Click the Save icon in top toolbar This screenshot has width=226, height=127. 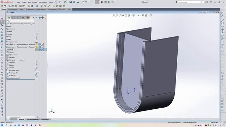(x=71, y=2)
